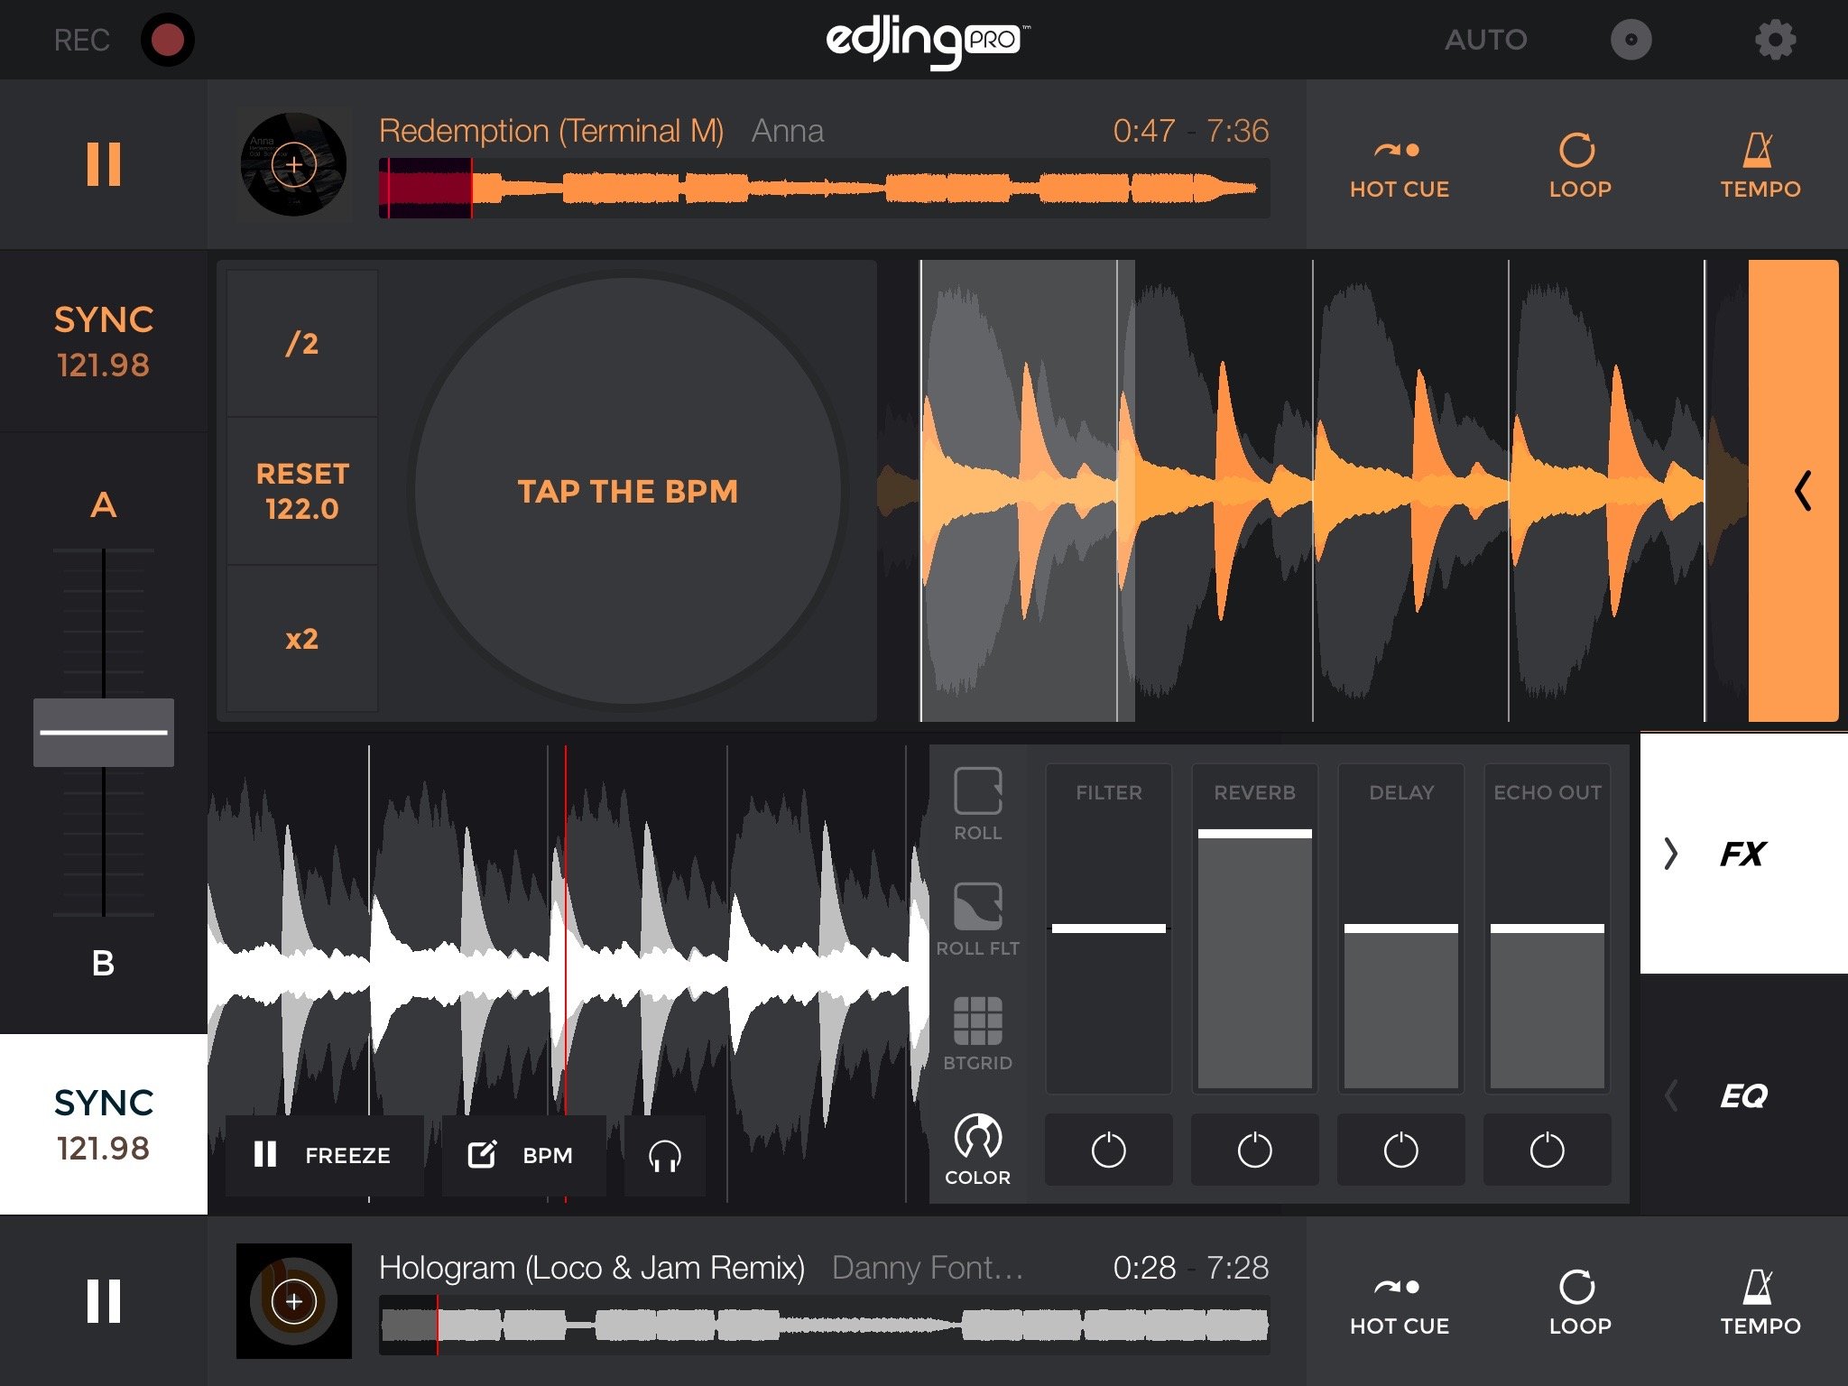This screenshot has width=1848, height=1386.
Task: Enable the Echo Out power button
Action: 1547,1150
